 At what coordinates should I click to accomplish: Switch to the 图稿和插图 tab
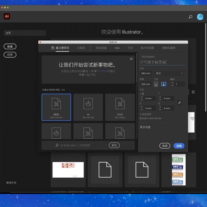click(169, 48)
